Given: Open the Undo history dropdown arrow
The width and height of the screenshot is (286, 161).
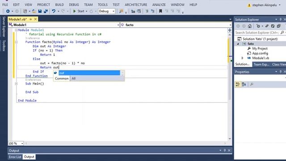Looking at the screenshot, I should (x=59, y=11).
